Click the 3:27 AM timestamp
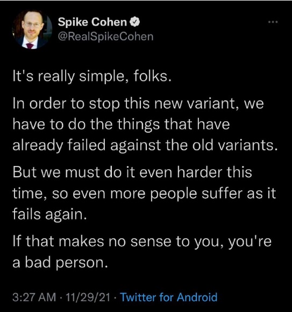Viewport: 292px width, 312px height. point(34,297)
